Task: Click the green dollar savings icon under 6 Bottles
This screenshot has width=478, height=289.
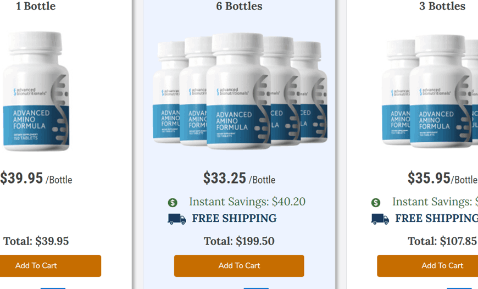Action: (173, 202)
